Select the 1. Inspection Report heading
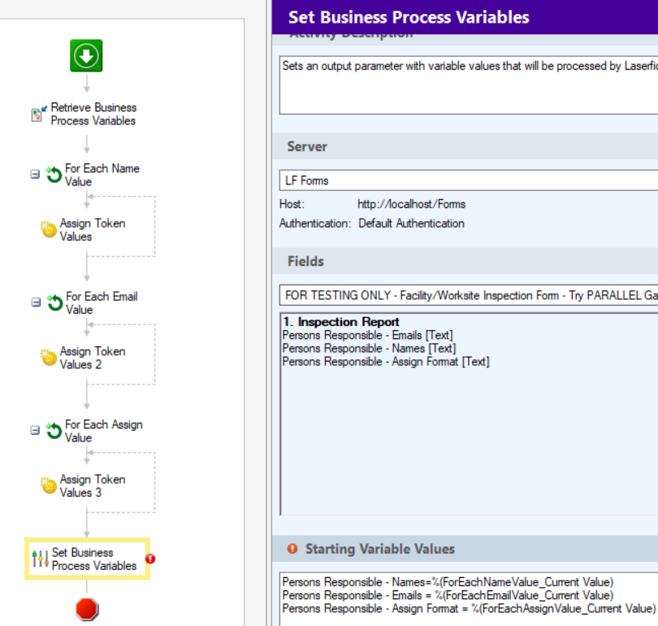 340,322
